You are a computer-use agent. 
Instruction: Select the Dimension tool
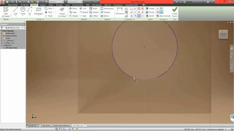(x=120, y=11)
